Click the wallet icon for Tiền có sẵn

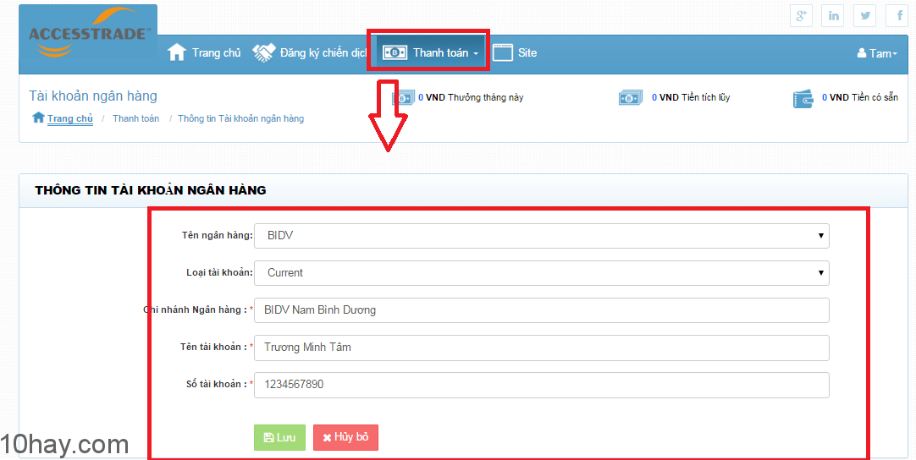pos(803,98)
